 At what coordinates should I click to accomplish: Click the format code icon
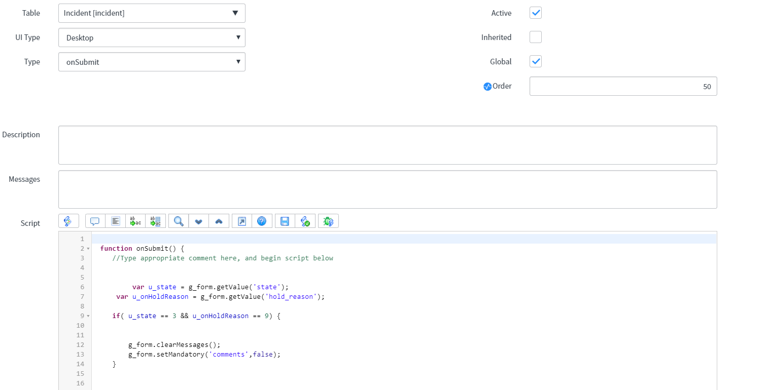[x=116, y=221]
